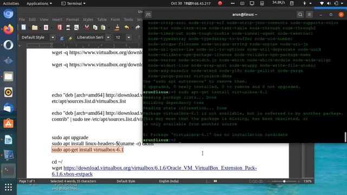This screenshot has height=195, width=347.
Task: Open Paste options dropdown arrow
Action: click(108, 28)
